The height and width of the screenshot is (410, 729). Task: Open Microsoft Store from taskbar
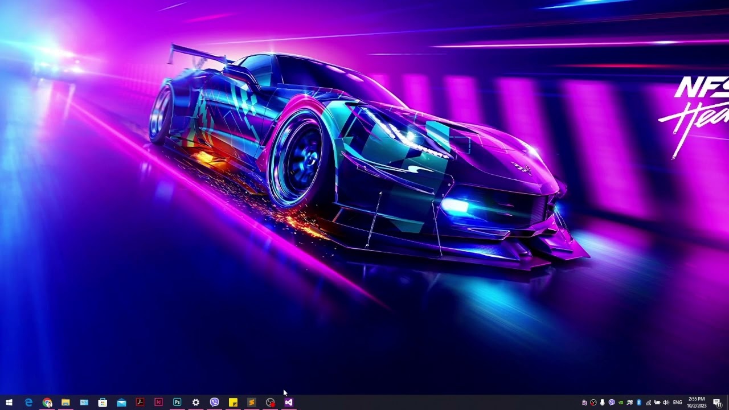(x=103, y=403)
